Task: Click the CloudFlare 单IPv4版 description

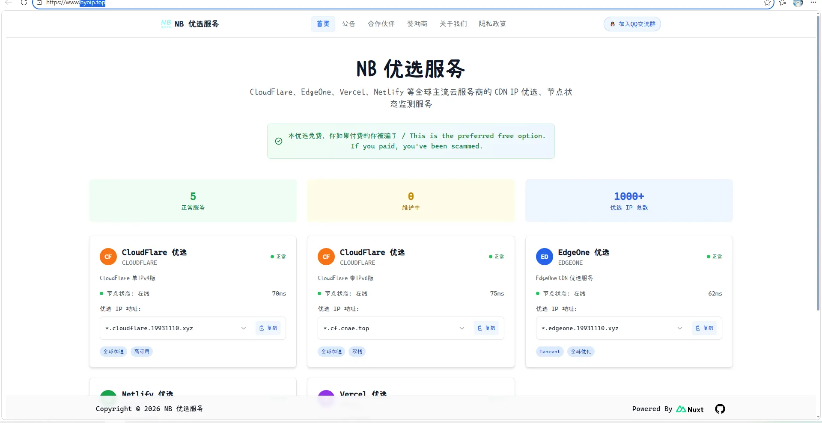Action: coord(128,278)
